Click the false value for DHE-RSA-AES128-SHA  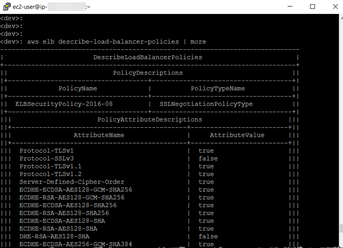(x=208, y=237)
